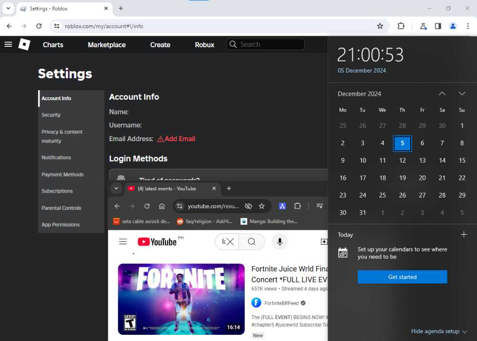
Task: Go to next month in calendar
Action: click(x=462, y=93)
